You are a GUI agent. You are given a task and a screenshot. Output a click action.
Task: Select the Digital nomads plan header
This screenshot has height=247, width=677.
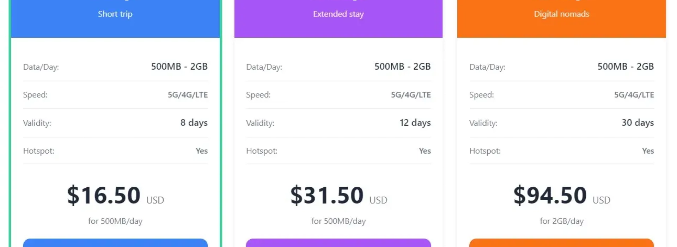[561, 14]
